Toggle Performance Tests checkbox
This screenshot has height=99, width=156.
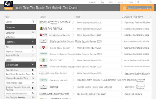point(32,82)
